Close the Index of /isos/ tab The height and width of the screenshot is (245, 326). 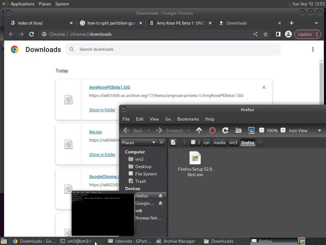pos(71,23)
